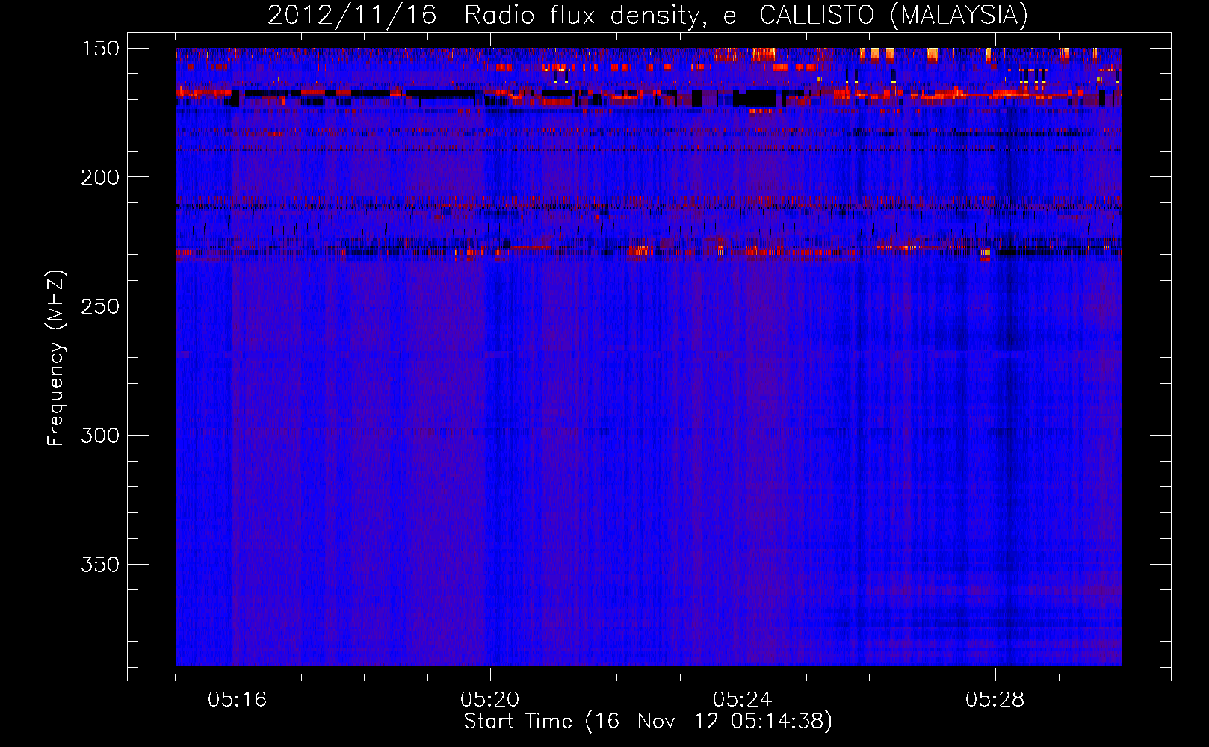
Task: Click the 250 frequency tick label
Action: [x=100, y=306]
